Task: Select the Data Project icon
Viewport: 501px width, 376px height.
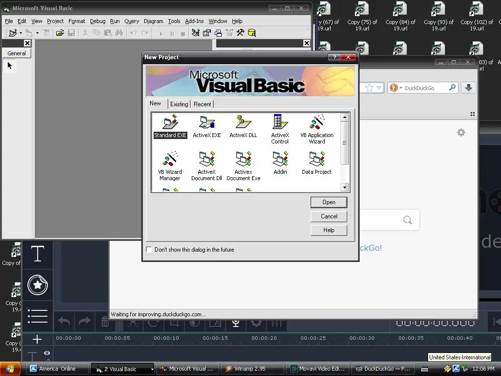Action: pyautogui.click(x=317, y=159)
